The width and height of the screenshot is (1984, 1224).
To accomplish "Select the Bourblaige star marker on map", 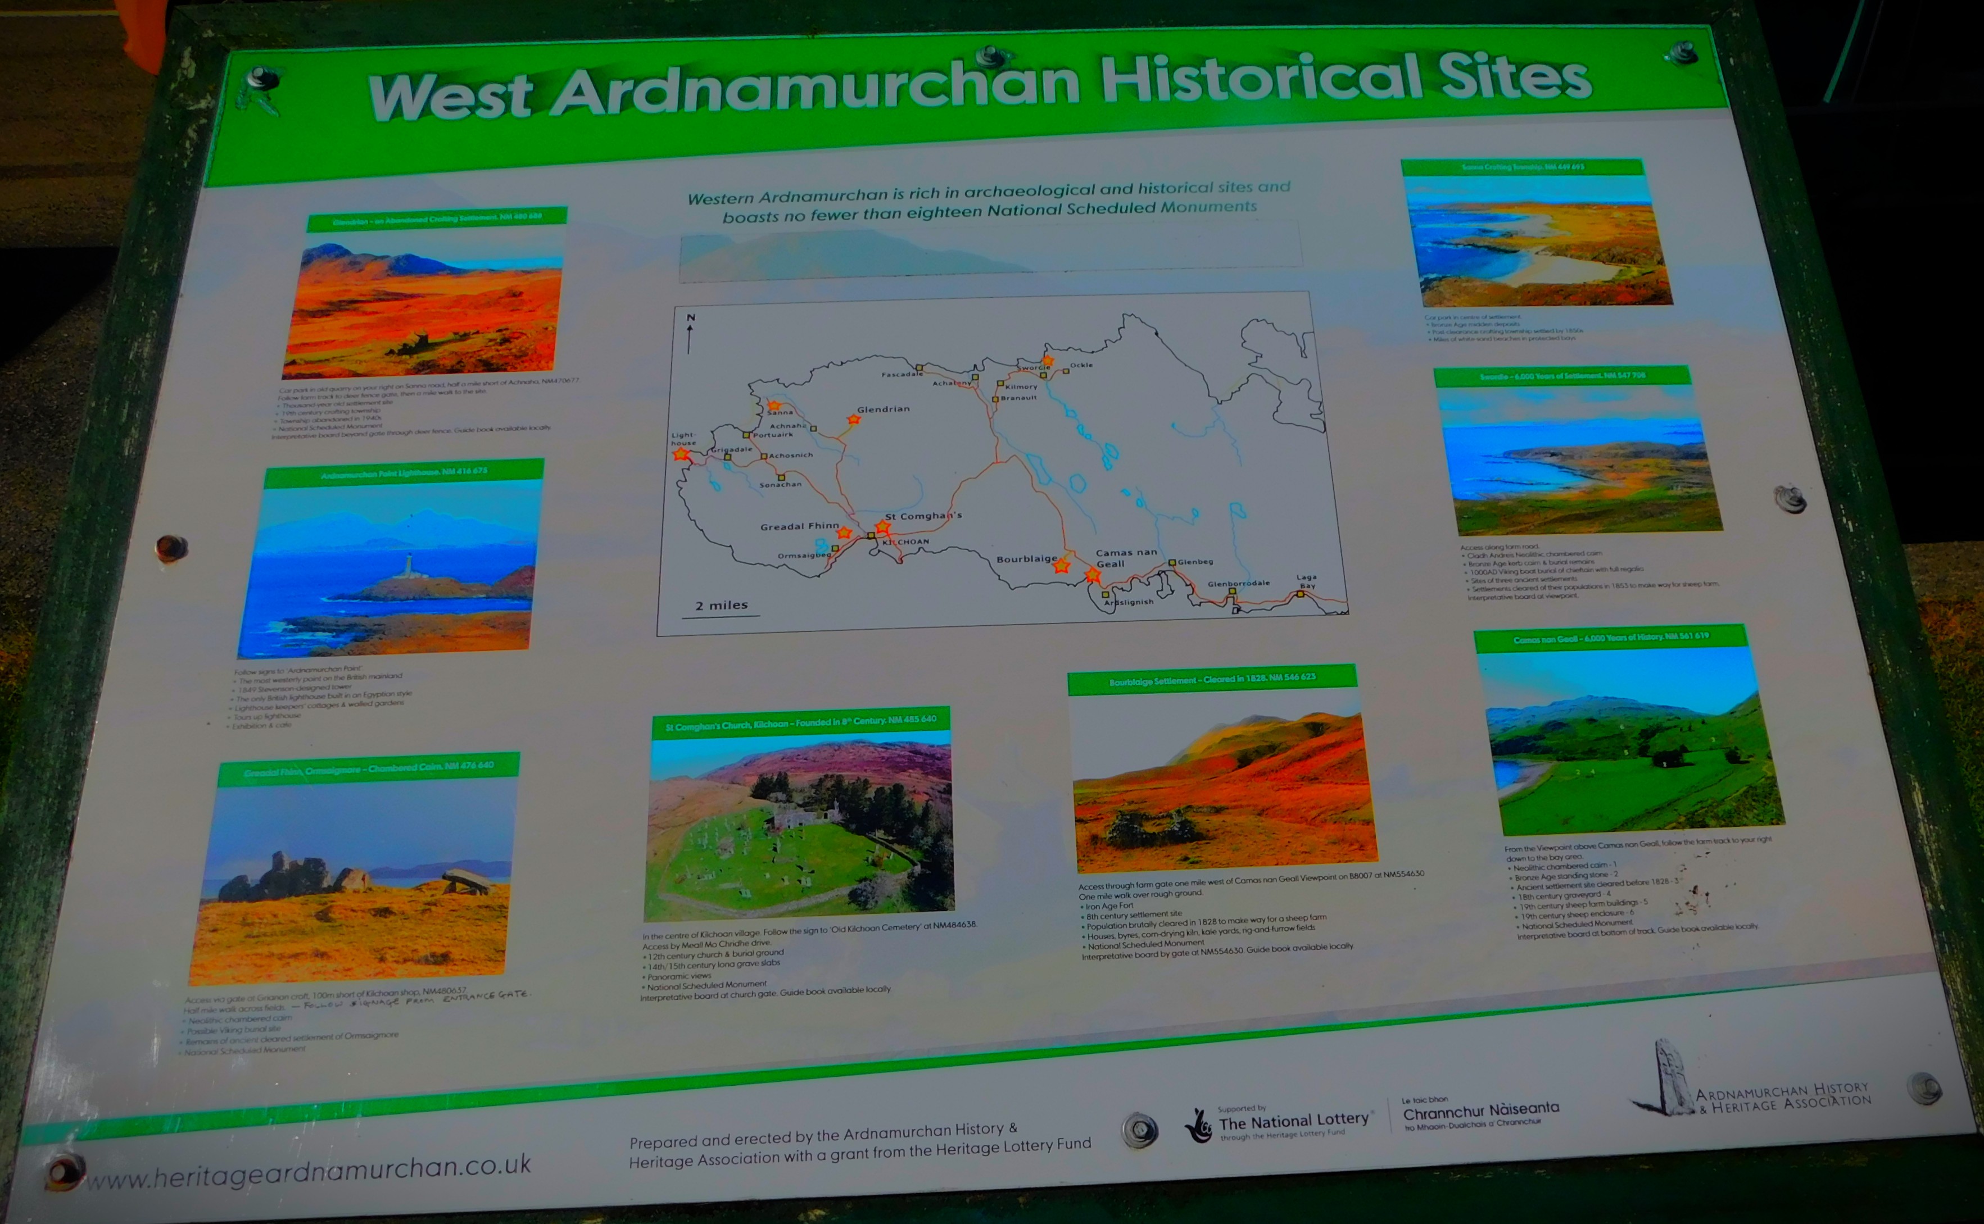I will click(x=1062, y=566).
